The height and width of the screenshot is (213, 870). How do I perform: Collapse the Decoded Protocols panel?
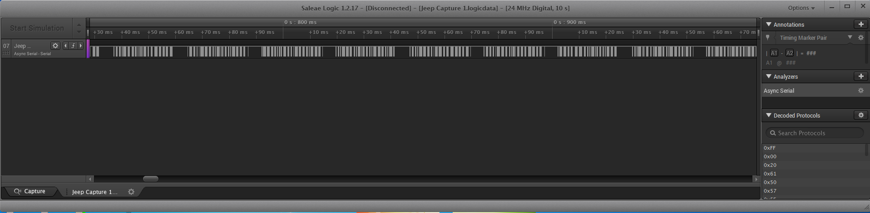point(769,115)
